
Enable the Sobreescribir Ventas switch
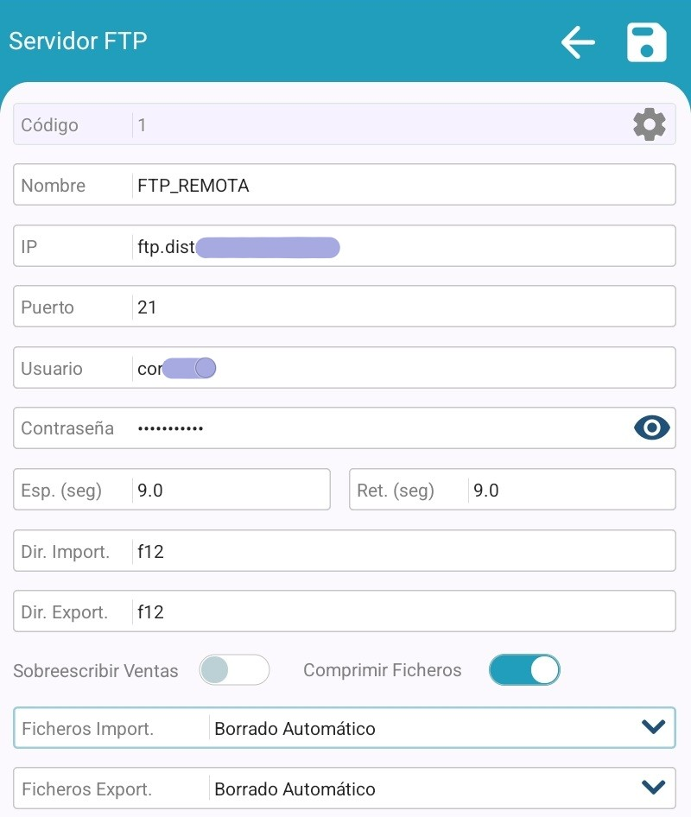coord(234,670)
